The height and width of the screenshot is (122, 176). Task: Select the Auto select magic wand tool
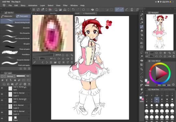142,56
